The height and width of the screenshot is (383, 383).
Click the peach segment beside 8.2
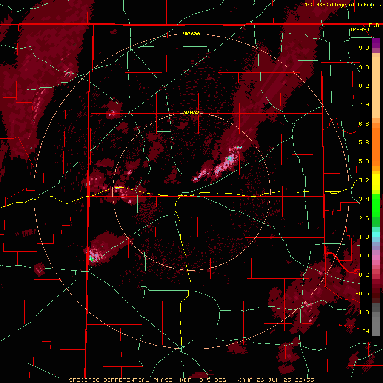[x=376, y=87]
